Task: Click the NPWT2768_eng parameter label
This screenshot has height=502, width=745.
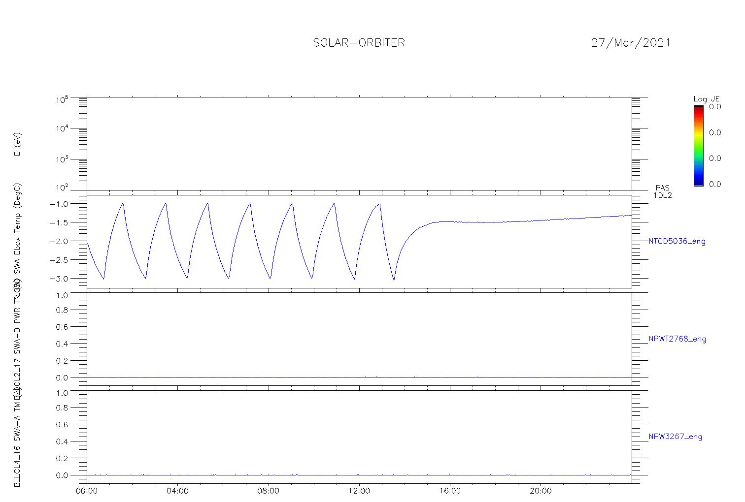Action: 677,339
